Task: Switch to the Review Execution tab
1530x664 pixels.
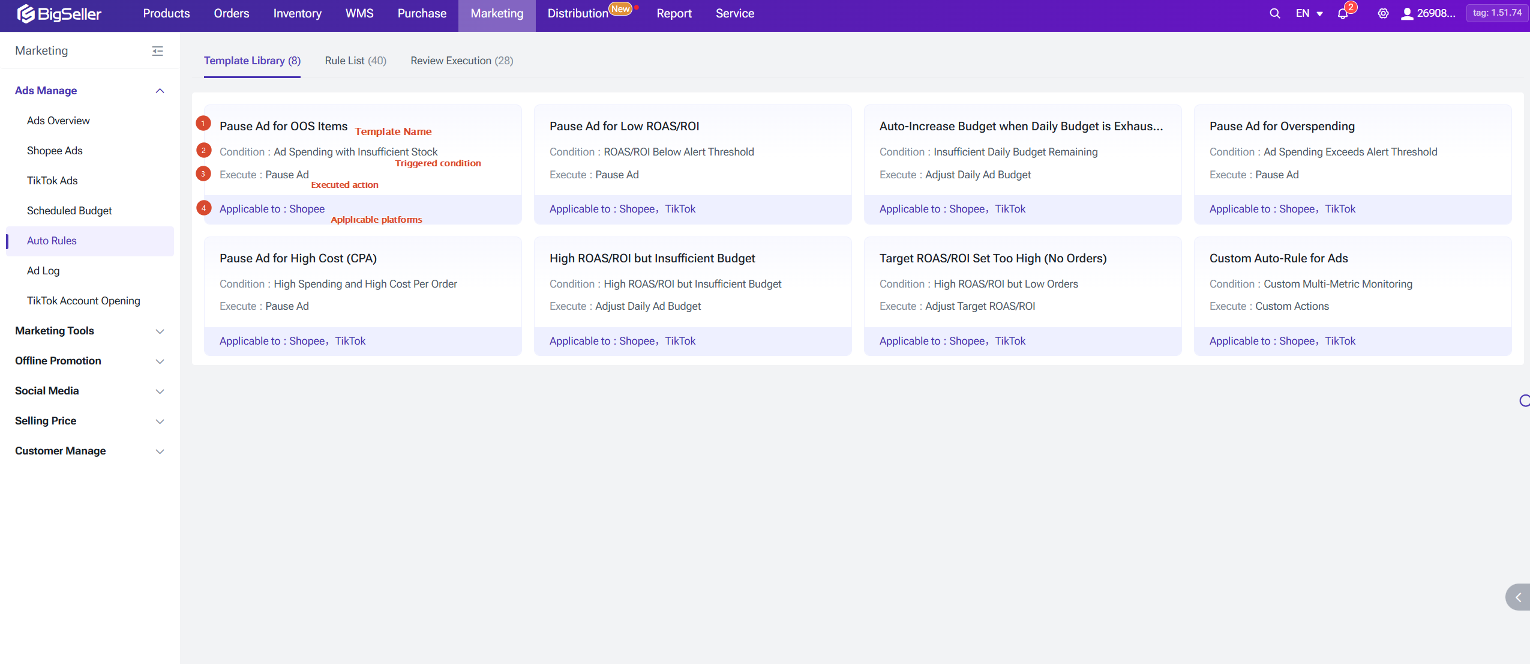Action: (x=461, y=61)
